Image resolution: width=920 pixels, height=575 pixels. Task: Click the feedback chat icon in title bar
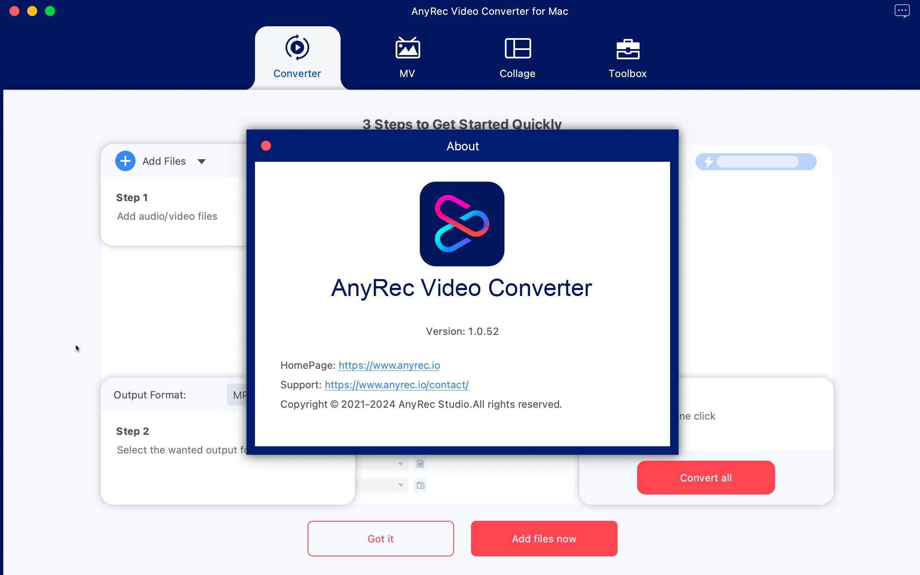[902, 11]
